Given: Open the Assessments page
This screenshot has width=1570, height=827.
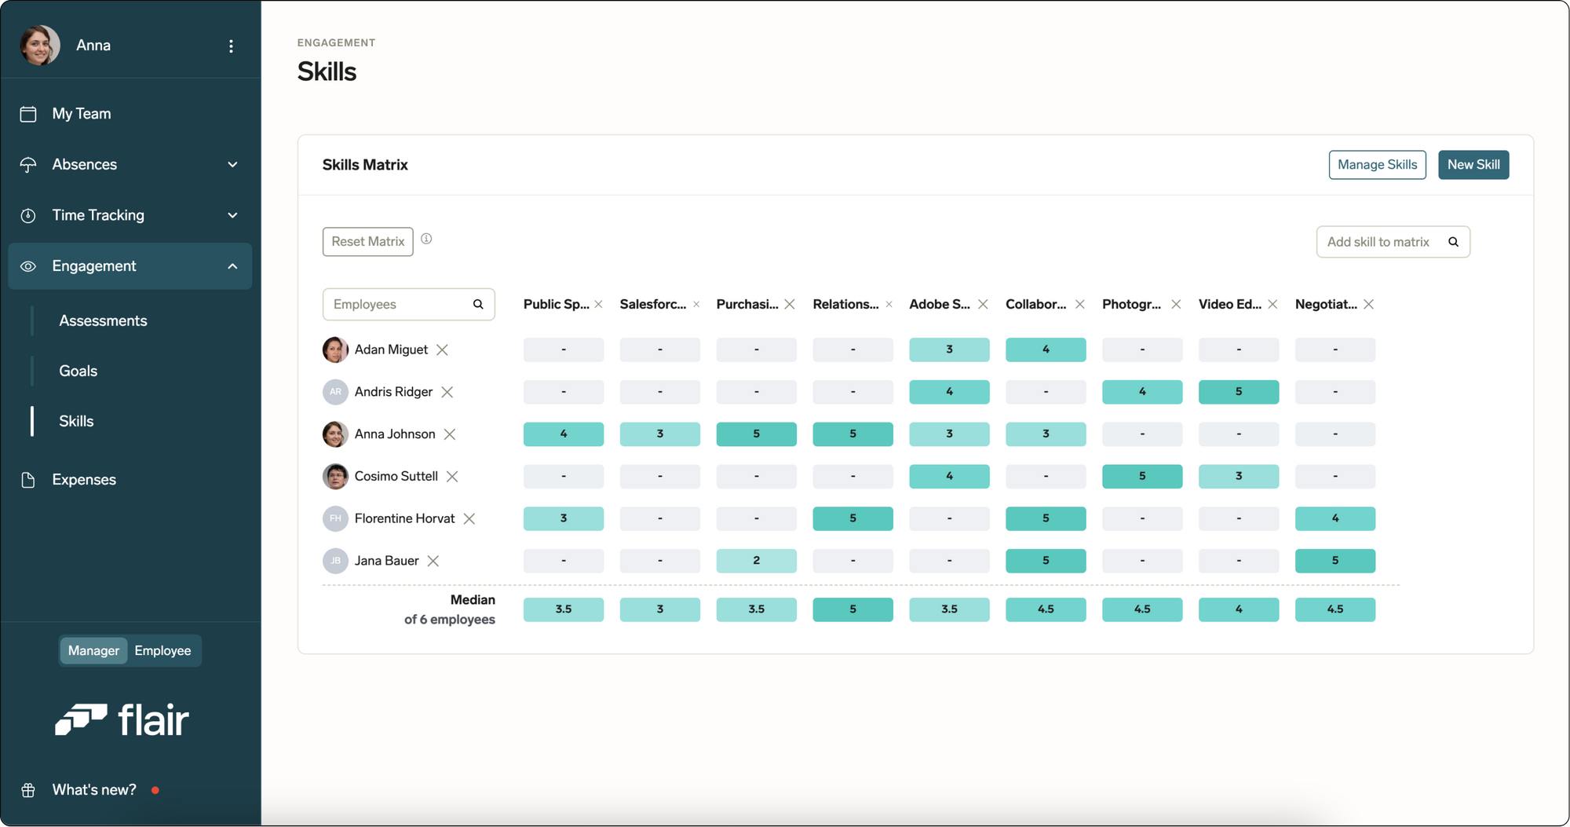Looking at the screenshot, I should [103, 320].
